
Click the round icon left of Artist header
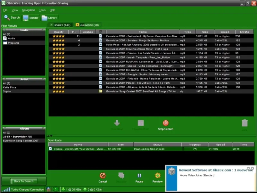[x=4, y=79]
